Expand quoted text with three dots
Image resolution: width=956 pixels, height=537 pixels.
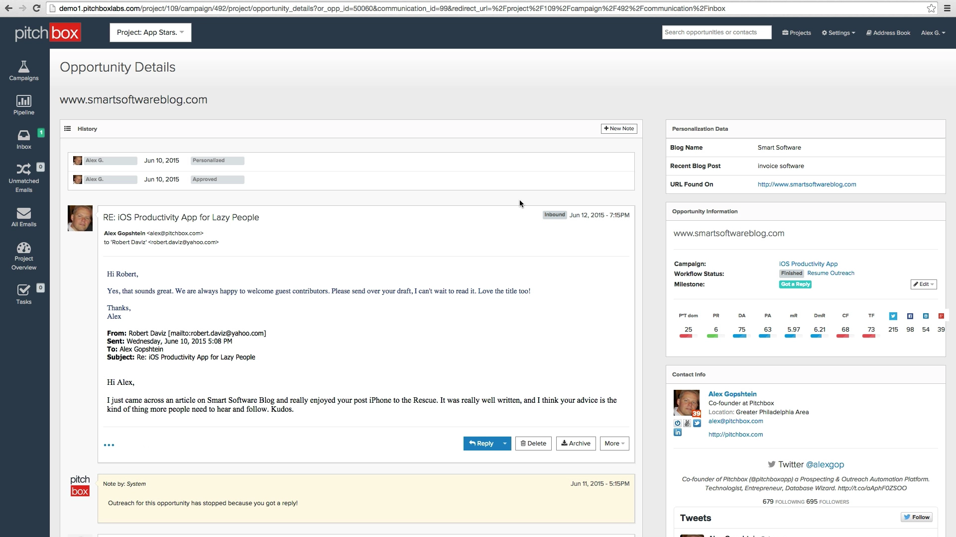coord(109,445)
